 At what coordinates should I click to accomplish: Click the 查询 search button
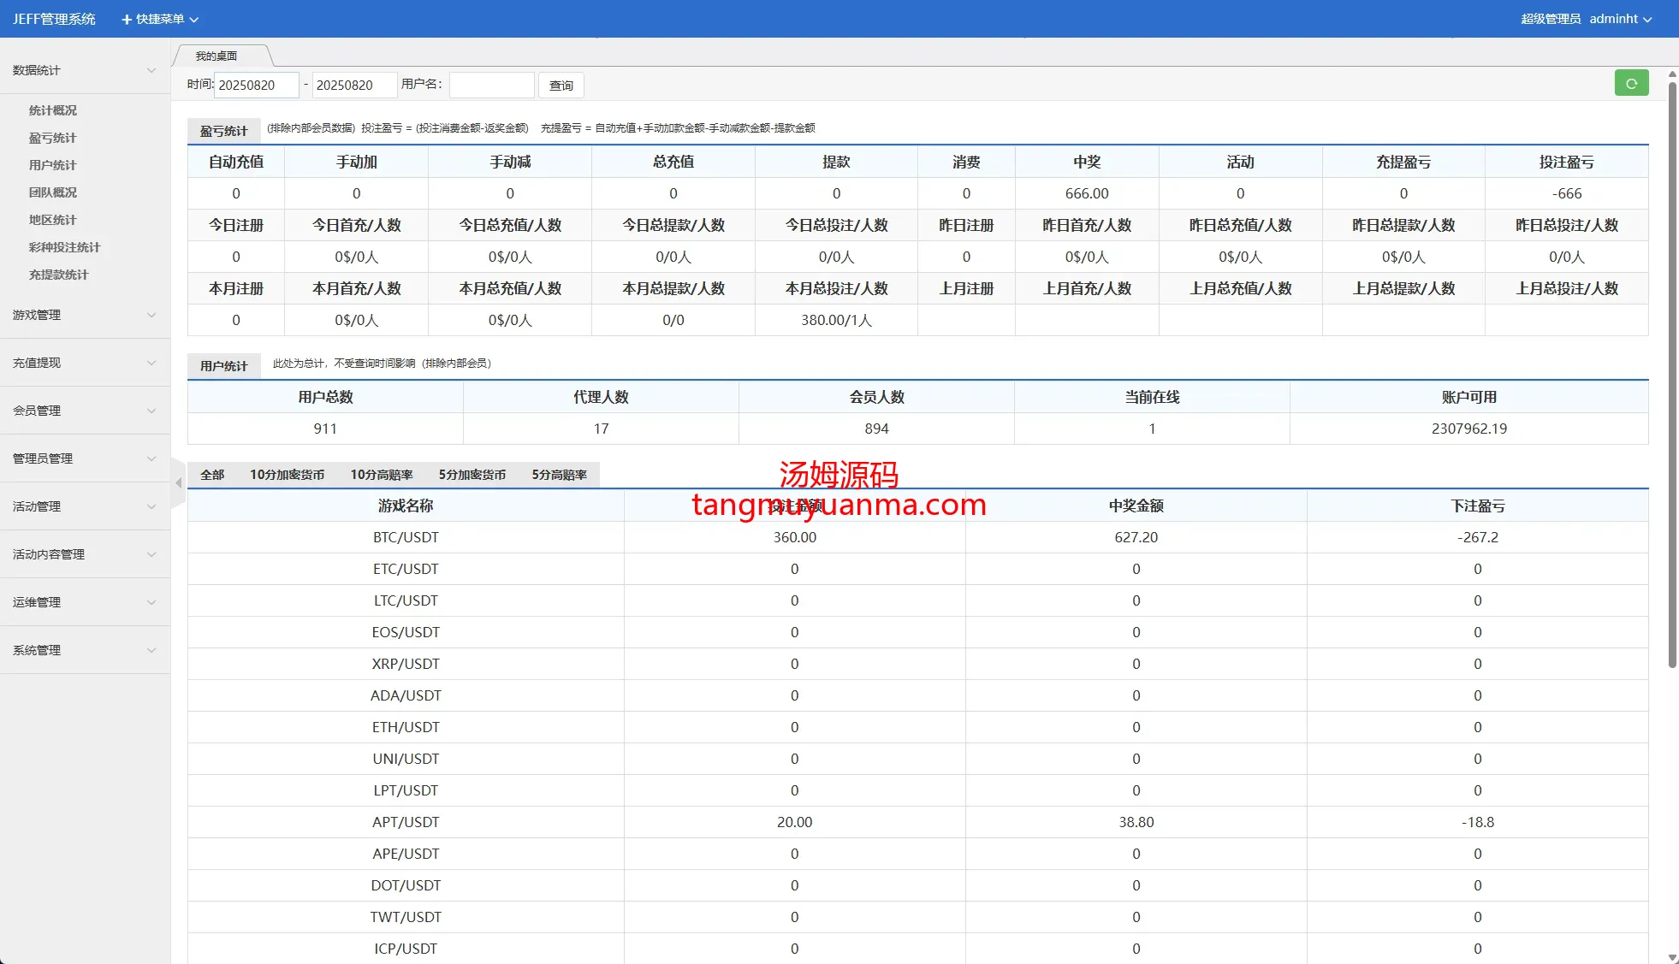point(561,86)
